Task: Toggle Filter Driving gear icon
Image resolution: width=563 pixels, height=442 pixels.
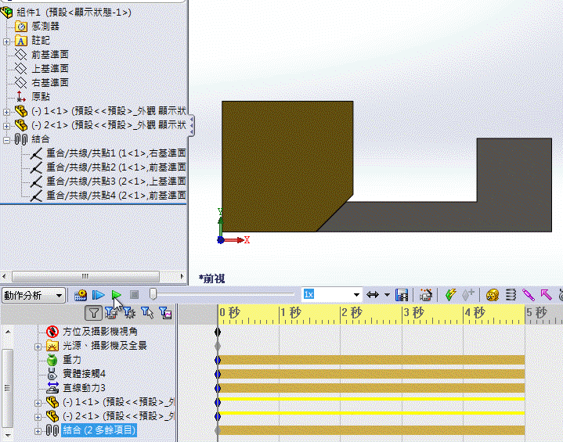Action: coord(129,313)
